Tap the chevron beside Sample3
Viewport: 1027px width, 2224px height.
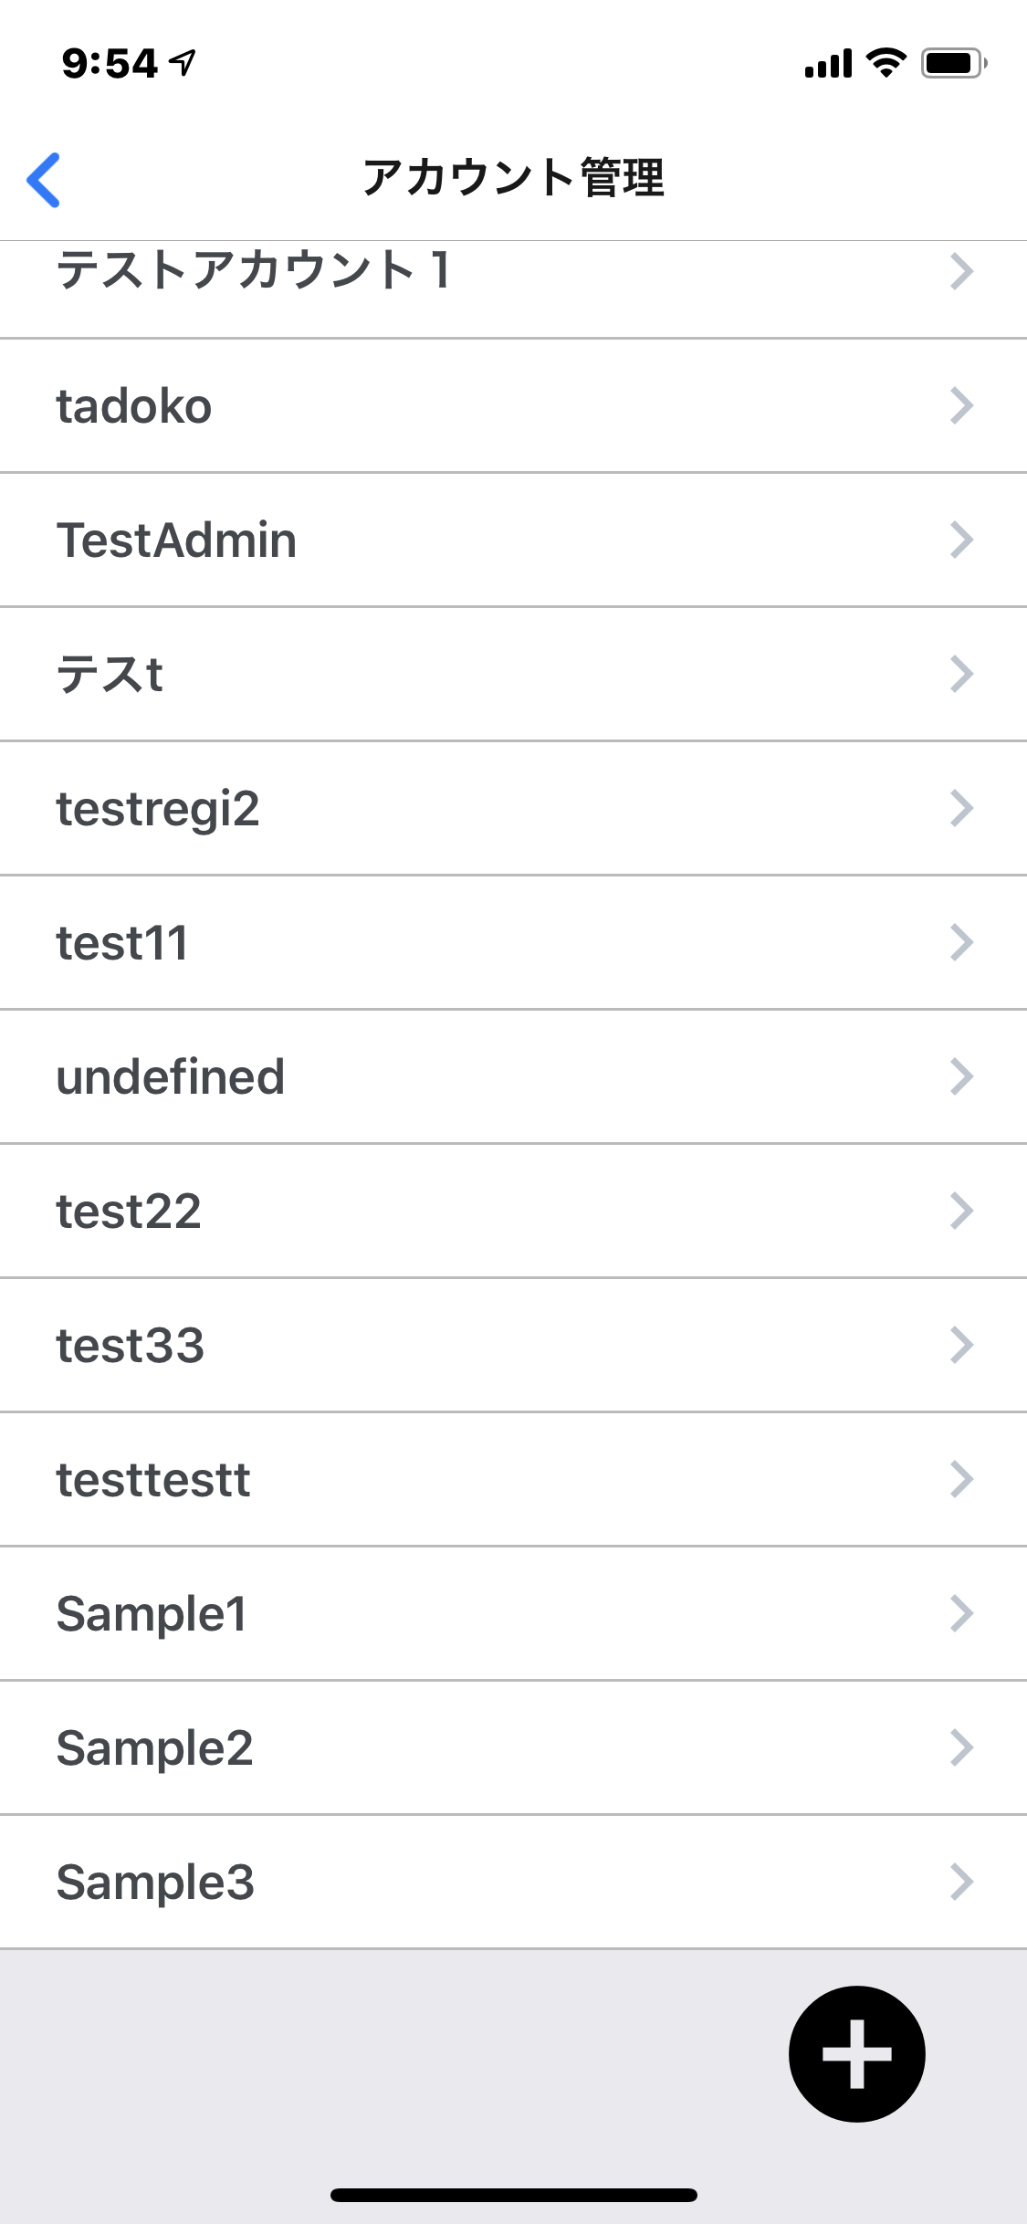(x=961, y=1882)
